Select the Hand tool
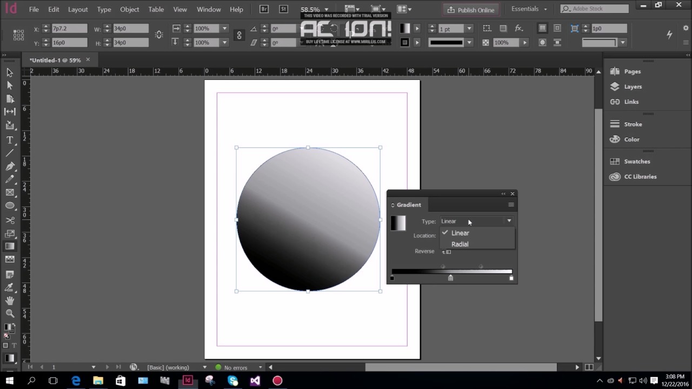The width and height of the screenshot is (692, 389). [x=10, y=300]
